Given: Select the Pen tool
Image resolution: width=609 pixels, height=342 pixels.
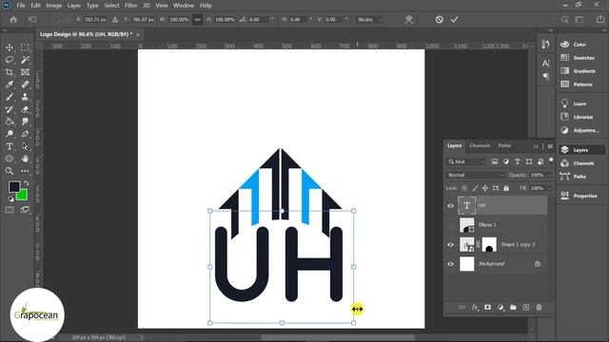Looking at the screenshot, I should (25, 134).
